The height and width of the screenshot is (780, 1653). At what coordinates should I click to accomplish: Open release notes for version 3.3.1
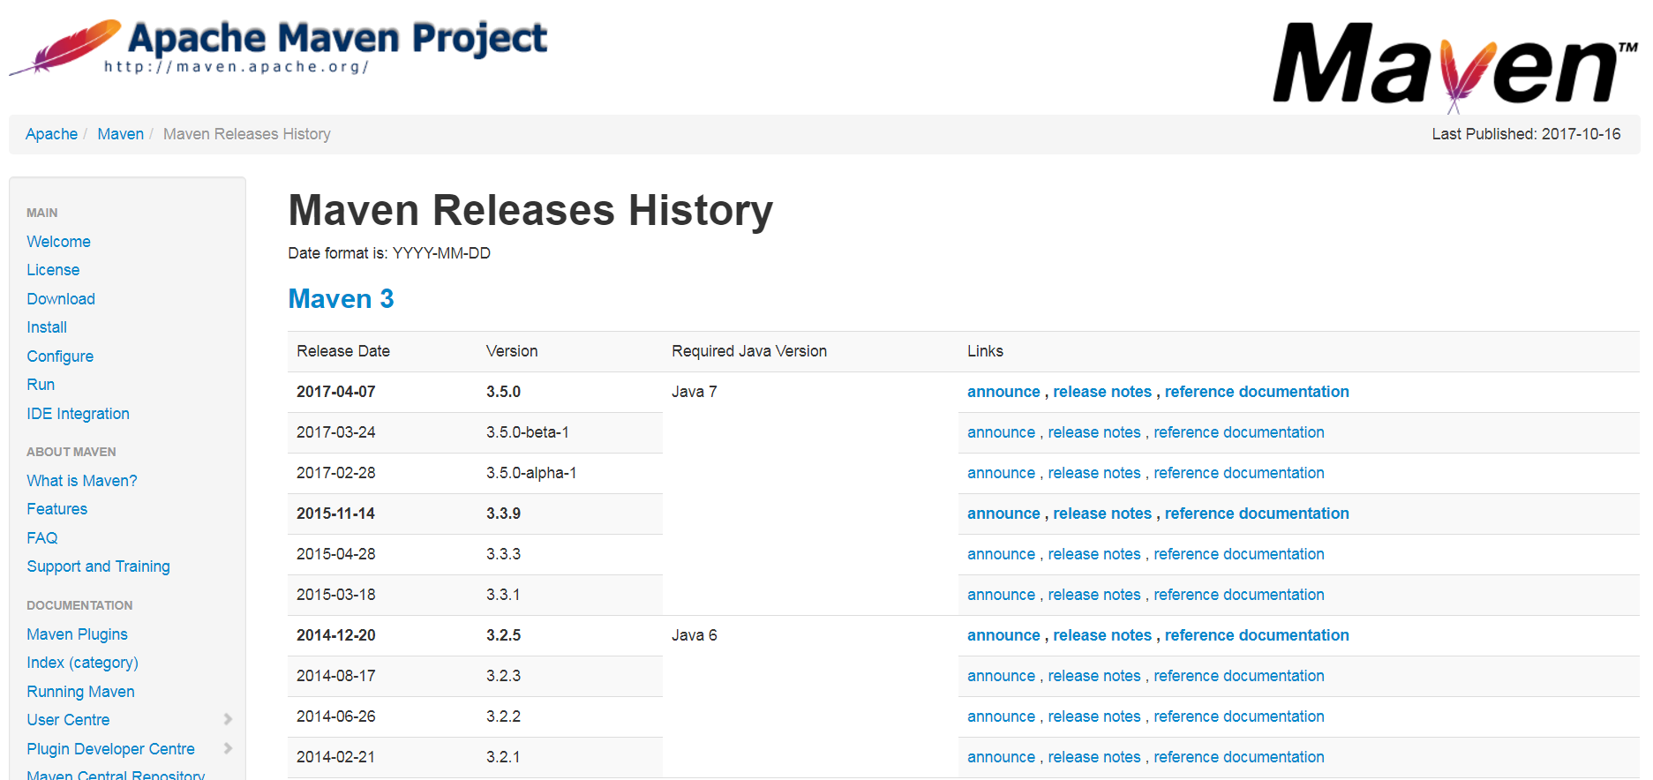tap(1094, 595)
